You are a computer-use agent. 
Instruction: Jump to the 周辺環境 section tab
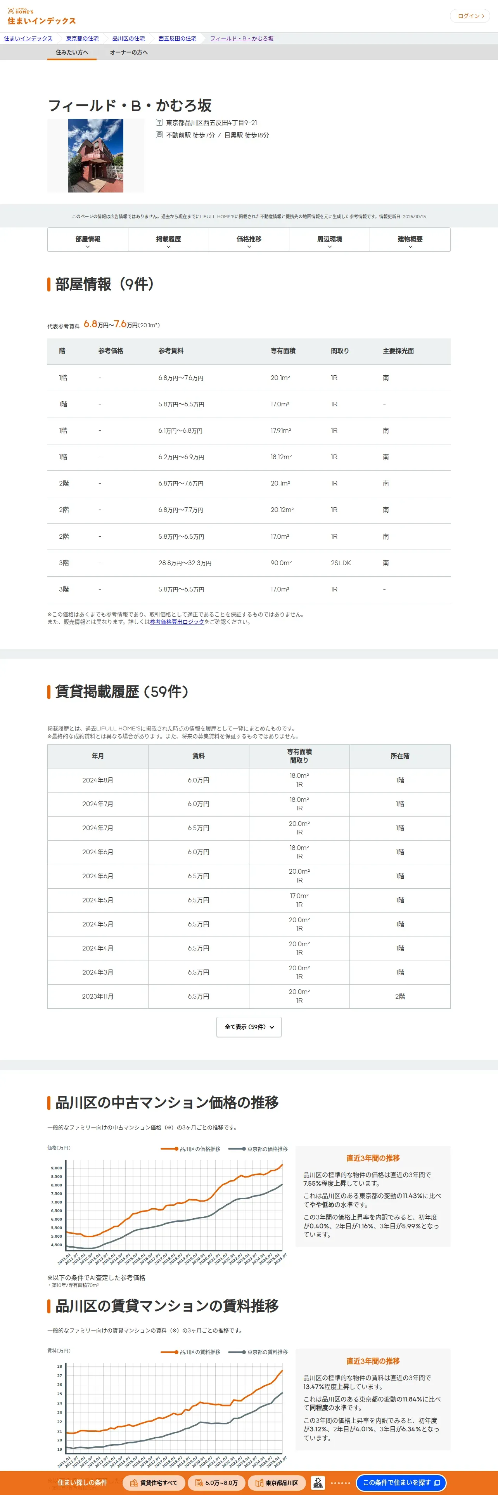(329, 240)
